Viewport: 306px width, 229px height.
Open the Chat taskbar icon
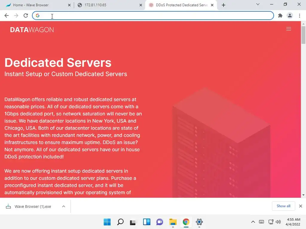pyautogui.click(x=160, y=222)
